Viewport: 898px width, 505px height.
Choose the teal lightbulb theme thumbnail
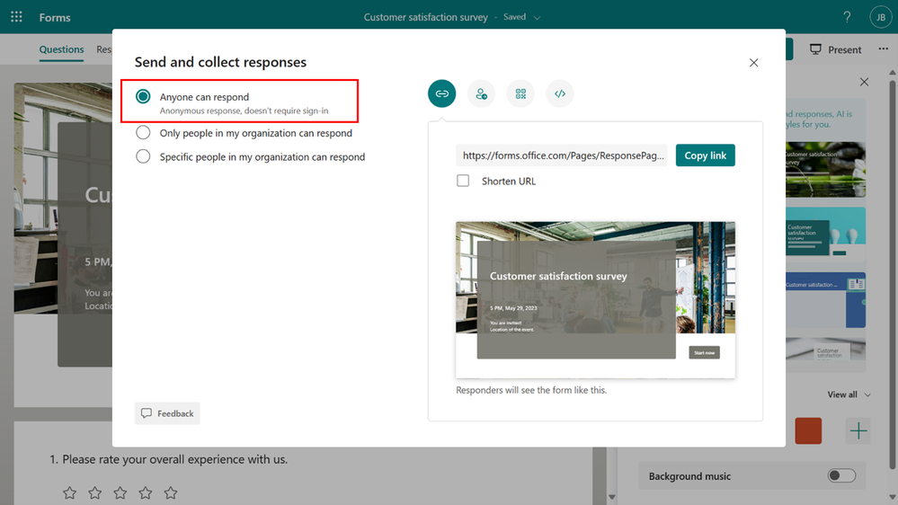point(825,235)
